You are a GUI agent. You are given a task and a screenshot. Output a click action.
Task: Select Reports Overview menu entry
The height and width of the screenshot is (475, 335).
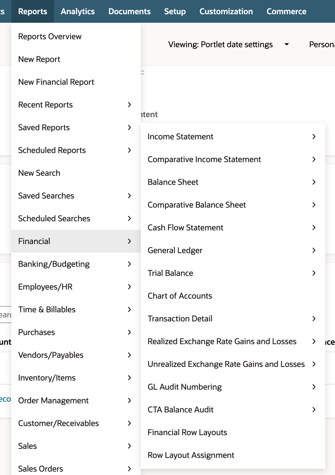pos(76,36)
